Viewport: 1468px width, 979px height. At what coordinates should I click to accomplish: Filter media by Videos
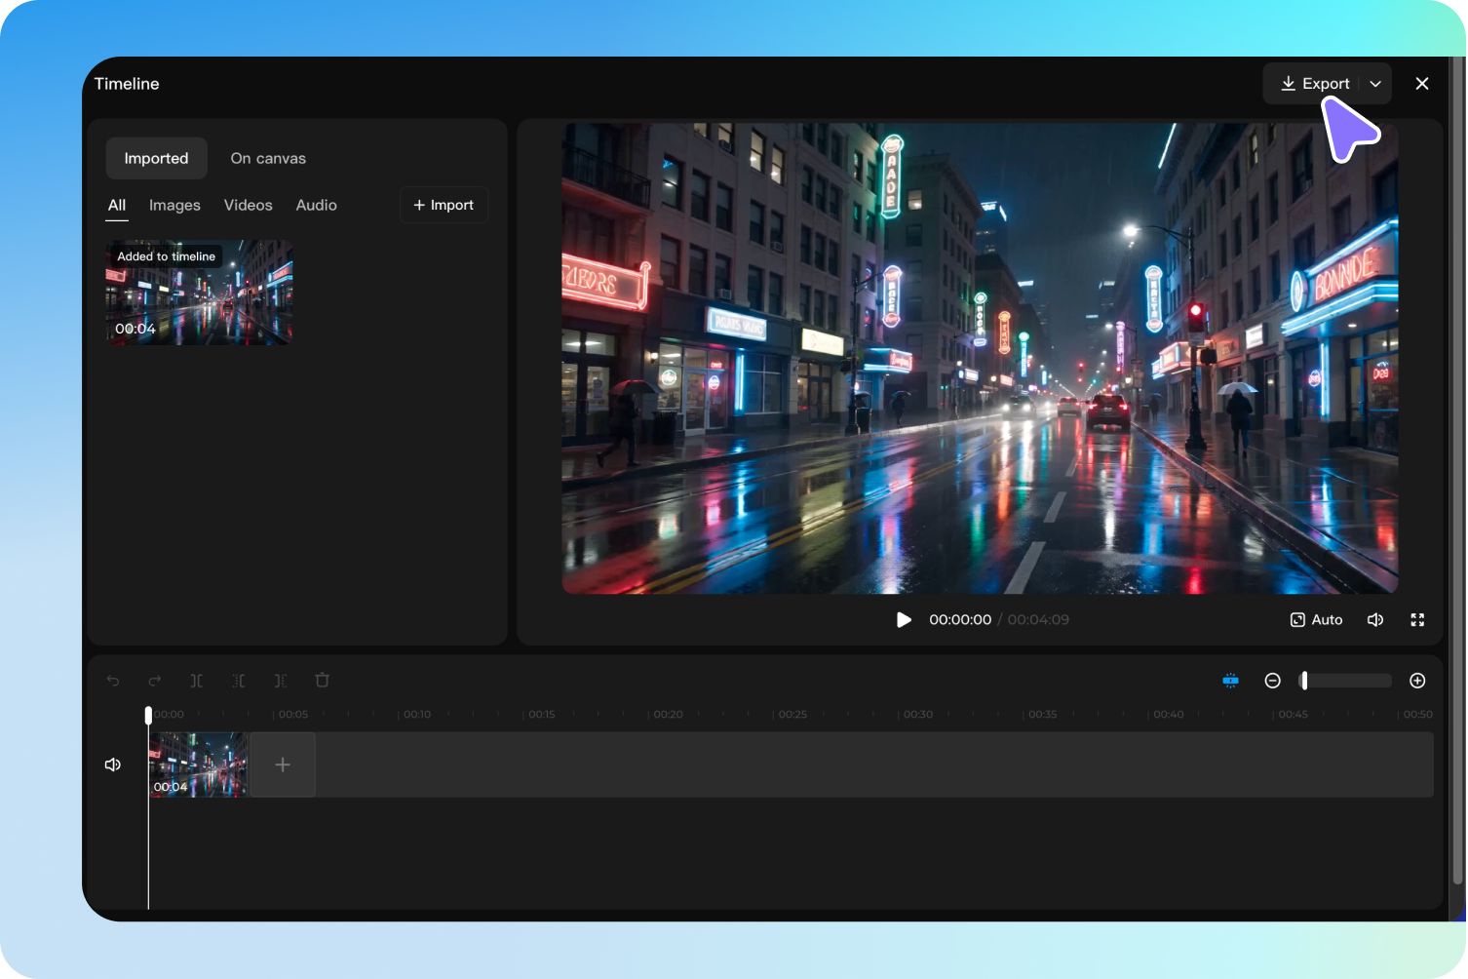tap(249, 205)
